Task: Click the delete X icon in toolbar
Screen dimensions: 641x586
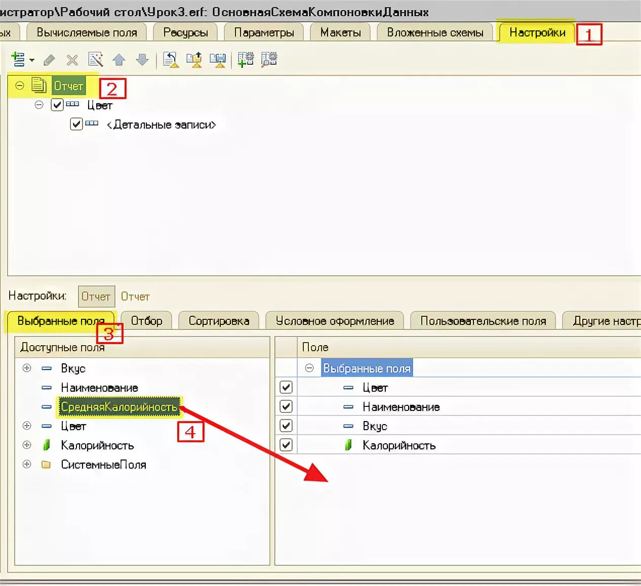Action: (72, 60)
